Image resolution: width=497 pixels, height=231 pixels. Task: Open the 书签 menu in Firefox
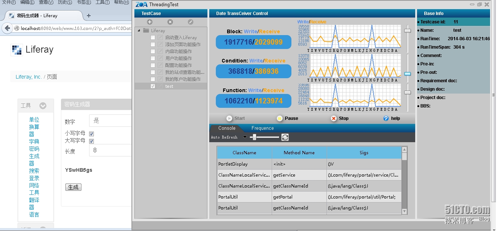tap(84, 2)
